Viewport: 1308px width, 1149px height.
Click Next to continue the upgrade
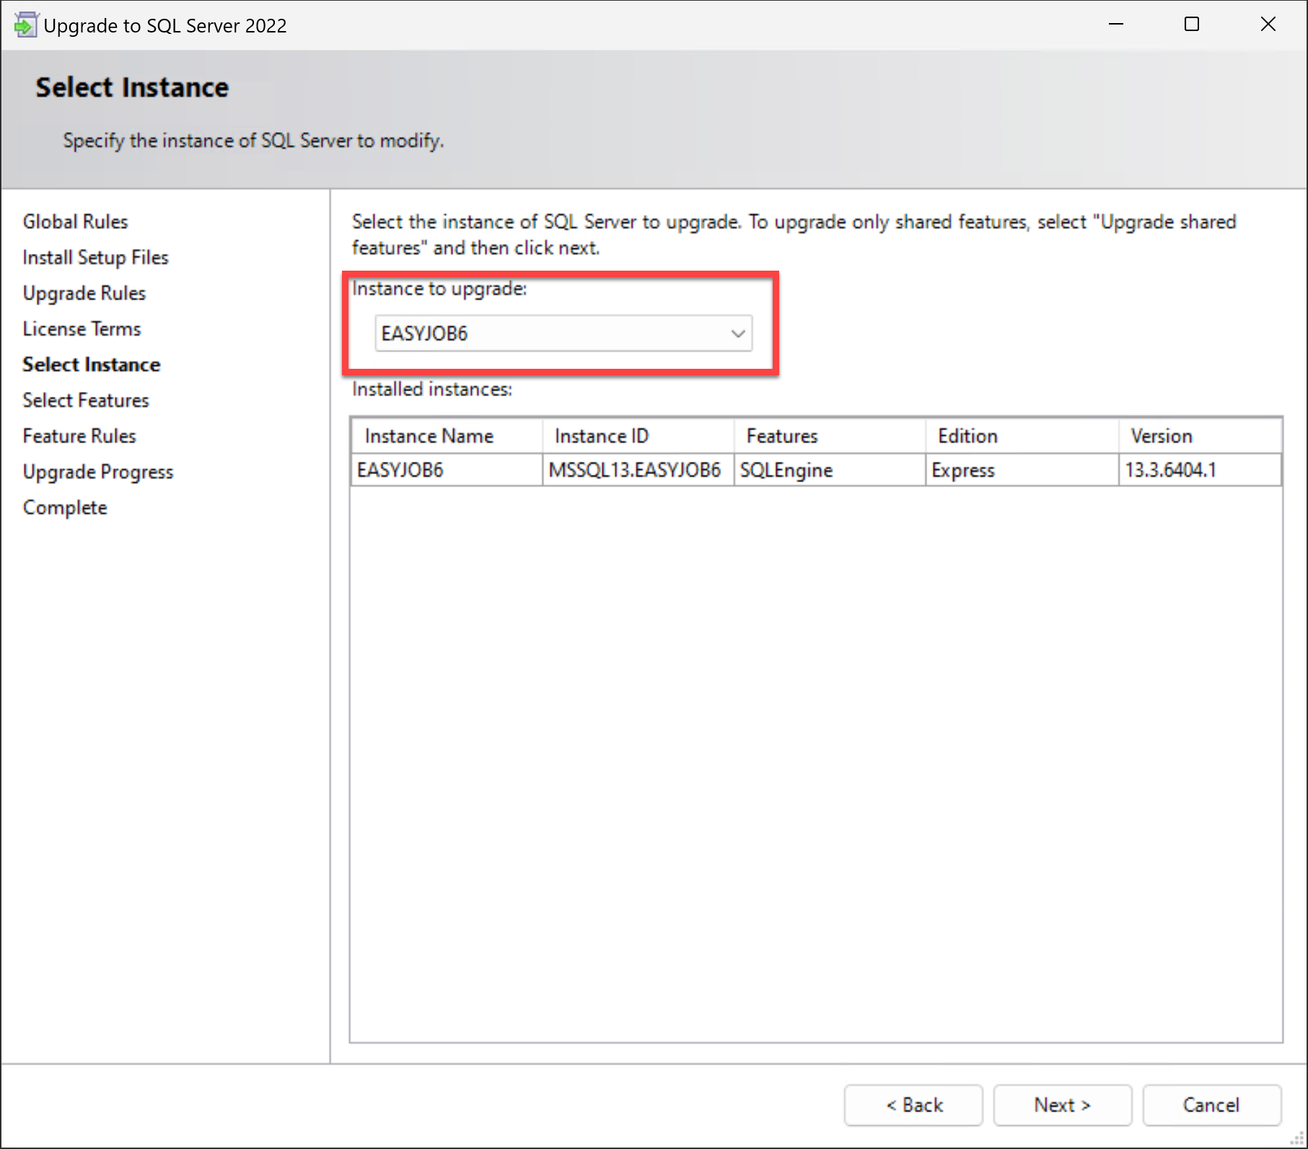1061,1105
